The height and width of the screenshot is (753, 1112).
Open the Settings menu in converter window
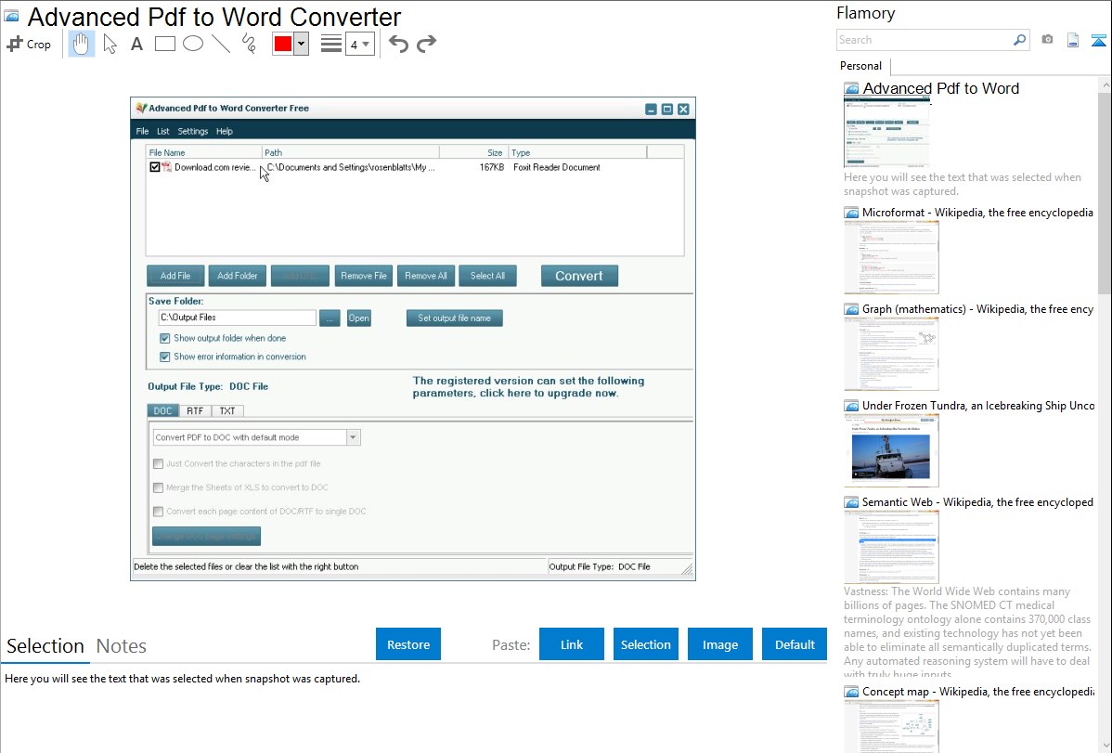[x=193, y=131]
